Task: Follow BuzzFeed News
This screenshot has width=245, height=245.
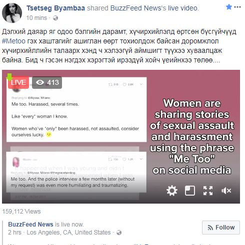Action: click(x=221, y=228)
